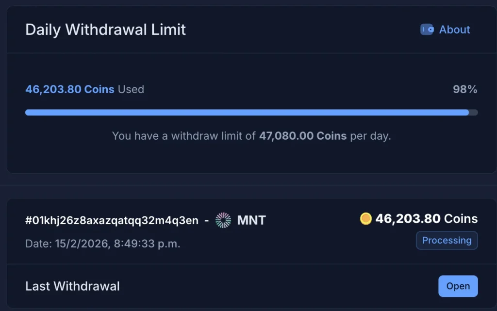497x311 pixels.
Task: Click the blue 46,203.80 Coins used amount
Action: coord(69,89)
